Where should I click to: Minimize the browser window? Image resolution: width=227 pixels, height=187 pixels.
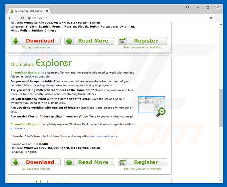pyautogui.click(x=198, y=7)
